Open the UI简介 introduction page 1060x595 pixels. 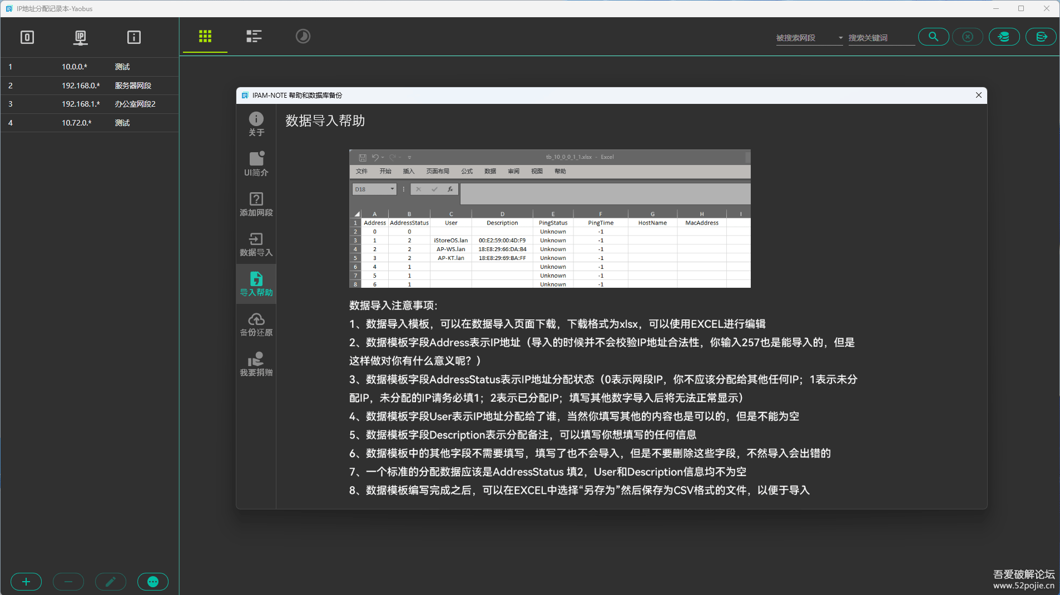tap(256, 163)
